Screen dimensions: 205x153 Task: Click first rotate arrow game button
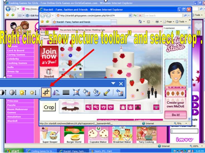point(103,107)
